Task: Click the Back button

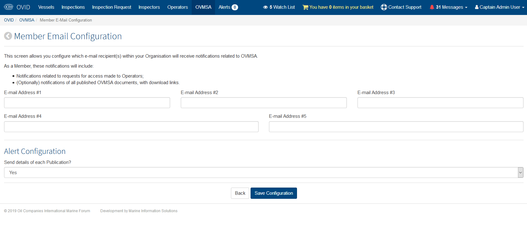Action: (x=240, y=193)
